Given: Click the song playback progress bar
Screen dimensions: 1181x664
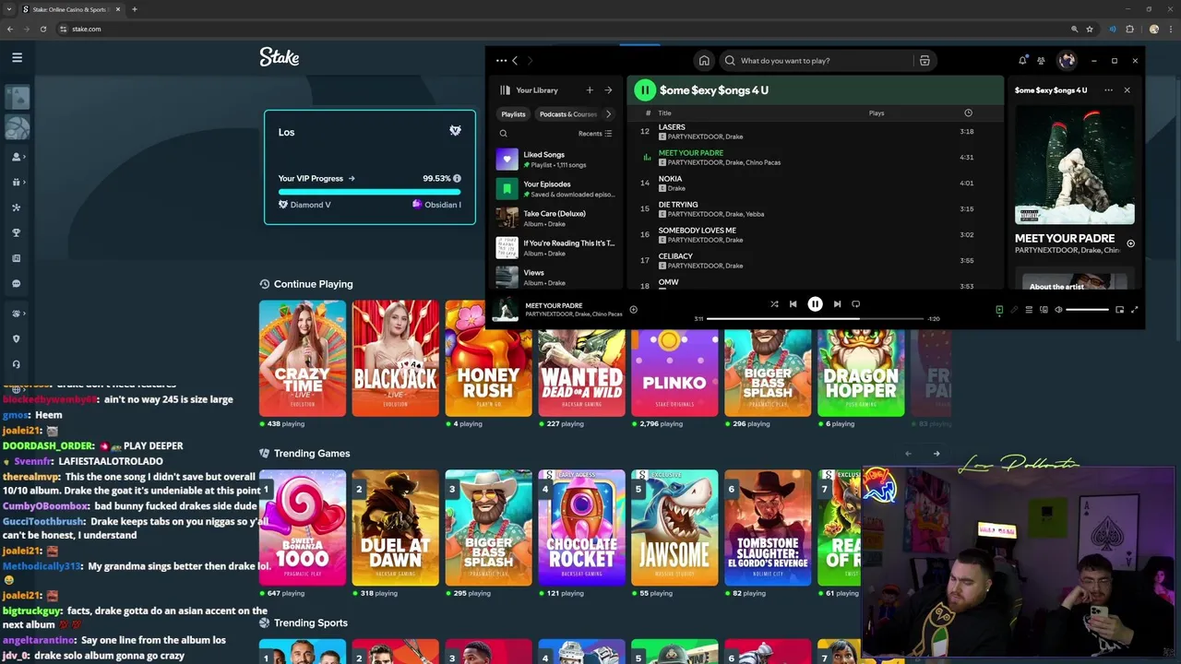Looking at the screenshot, I should point(815,319).
